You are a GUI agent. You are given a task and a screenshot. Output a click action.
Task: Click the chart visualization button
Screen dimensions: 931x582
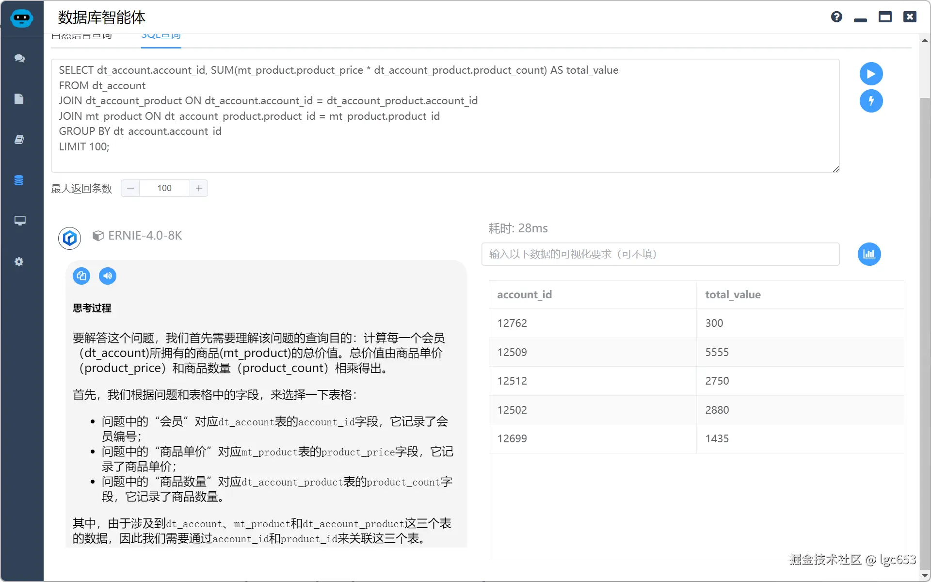click(x=869, y=254)
